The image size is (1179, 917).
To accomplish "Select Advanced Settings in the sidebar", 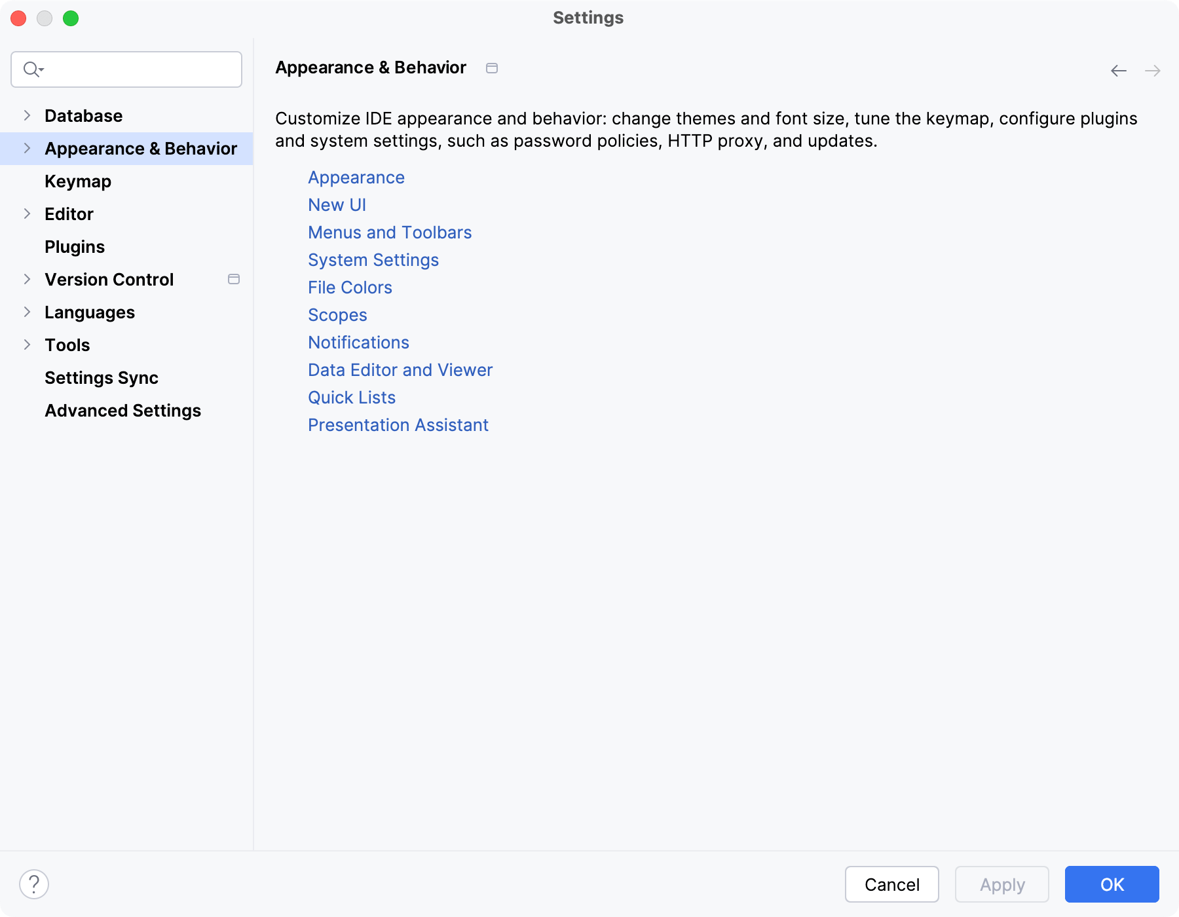I will pos(122,411).
